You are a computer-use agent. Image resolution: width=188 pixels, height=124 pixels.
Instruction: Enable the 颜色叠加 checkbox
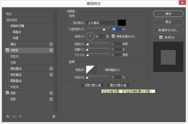coord(7,68)
